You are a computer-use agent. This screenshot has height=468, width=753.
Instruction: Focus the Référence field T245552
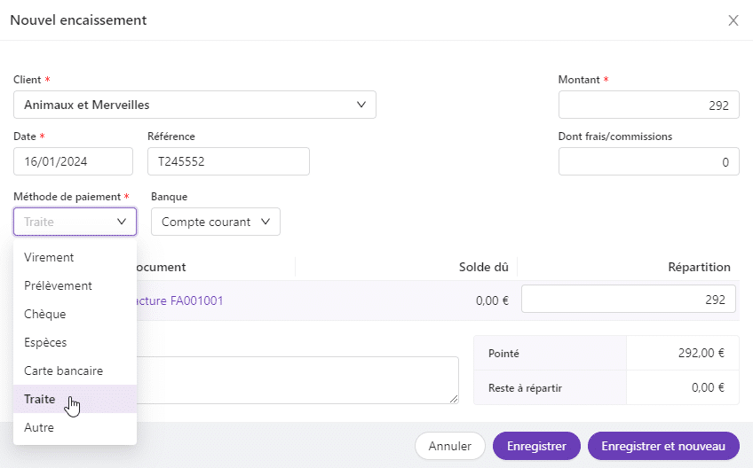coord(227,161)
